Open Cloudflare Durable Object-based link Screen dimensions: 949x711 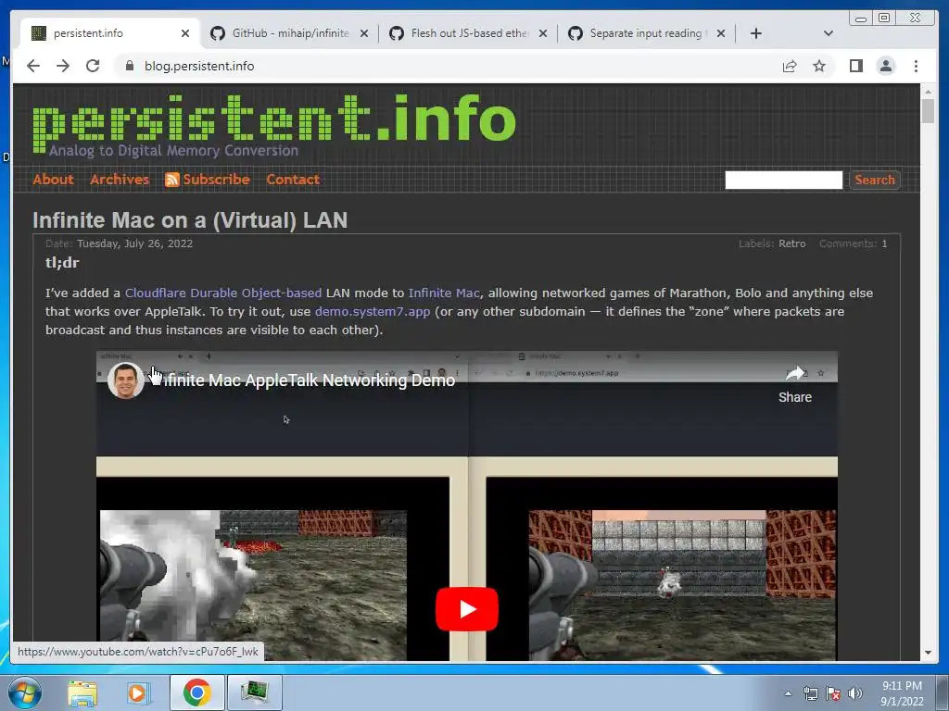click(x=223, y=293)
